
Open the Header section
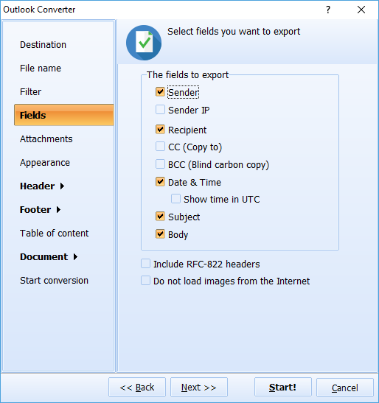point(38,186)
